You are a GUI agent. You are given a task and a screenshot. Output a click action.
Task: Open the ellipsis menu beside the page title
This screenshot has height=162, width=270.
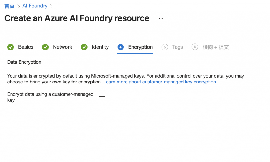[x=161, y=18]
